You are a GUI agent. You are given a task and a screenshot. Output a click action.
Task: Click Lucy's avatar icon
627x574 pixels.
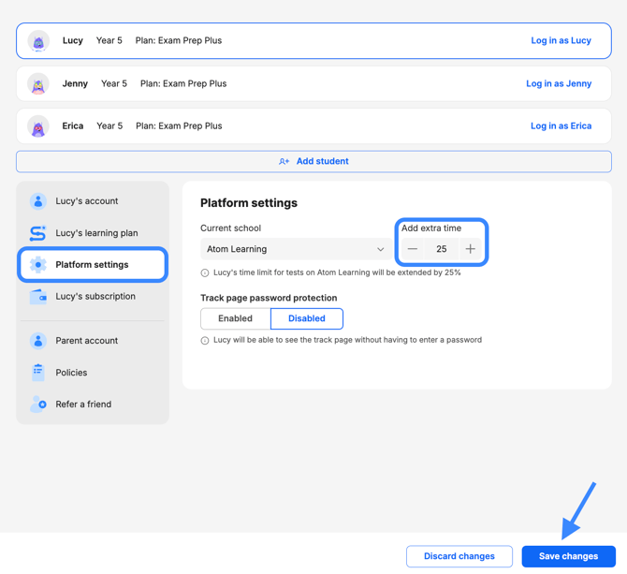coord(38,41)
